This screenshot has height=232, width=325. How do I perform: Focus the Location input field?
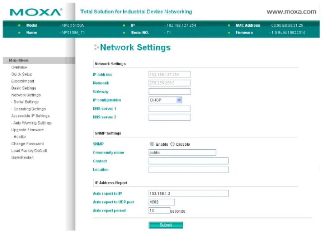(189, 170)
